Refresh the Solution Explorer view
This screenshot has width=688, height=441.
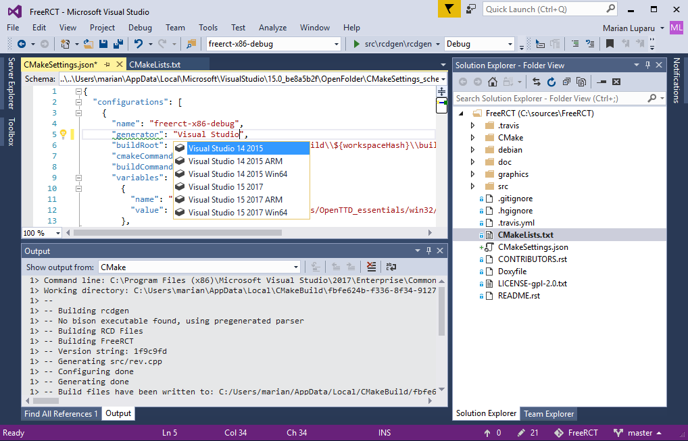pos(551,82)
